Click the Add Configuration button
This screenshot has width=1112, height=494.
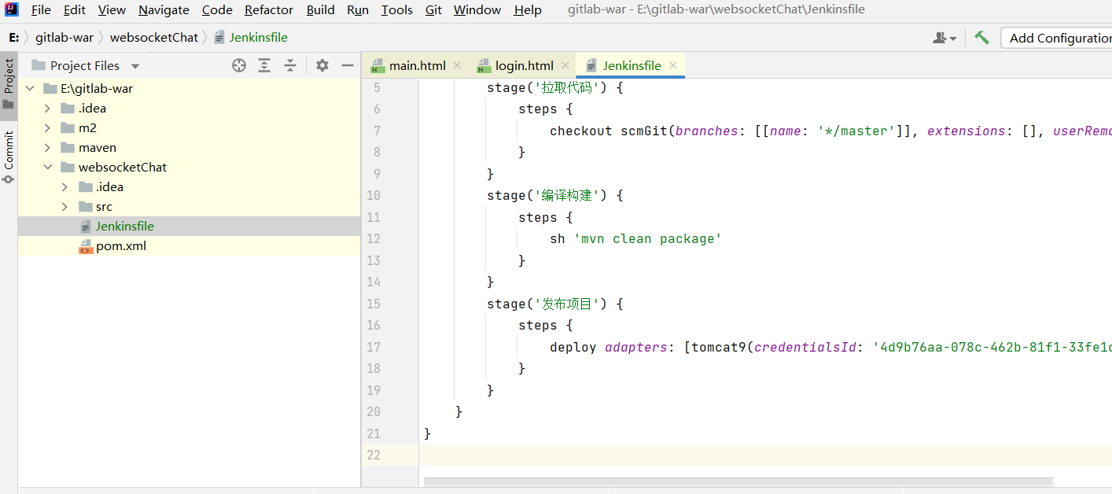[x=1058, y=38]
